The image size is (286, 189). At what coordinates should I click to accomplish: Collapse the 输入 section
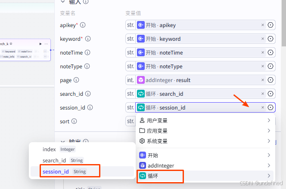pos(63,2)
